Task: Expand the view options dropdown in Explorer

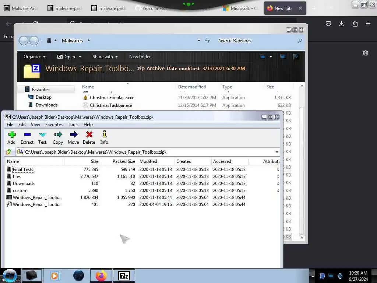Action: pos(271,57)
